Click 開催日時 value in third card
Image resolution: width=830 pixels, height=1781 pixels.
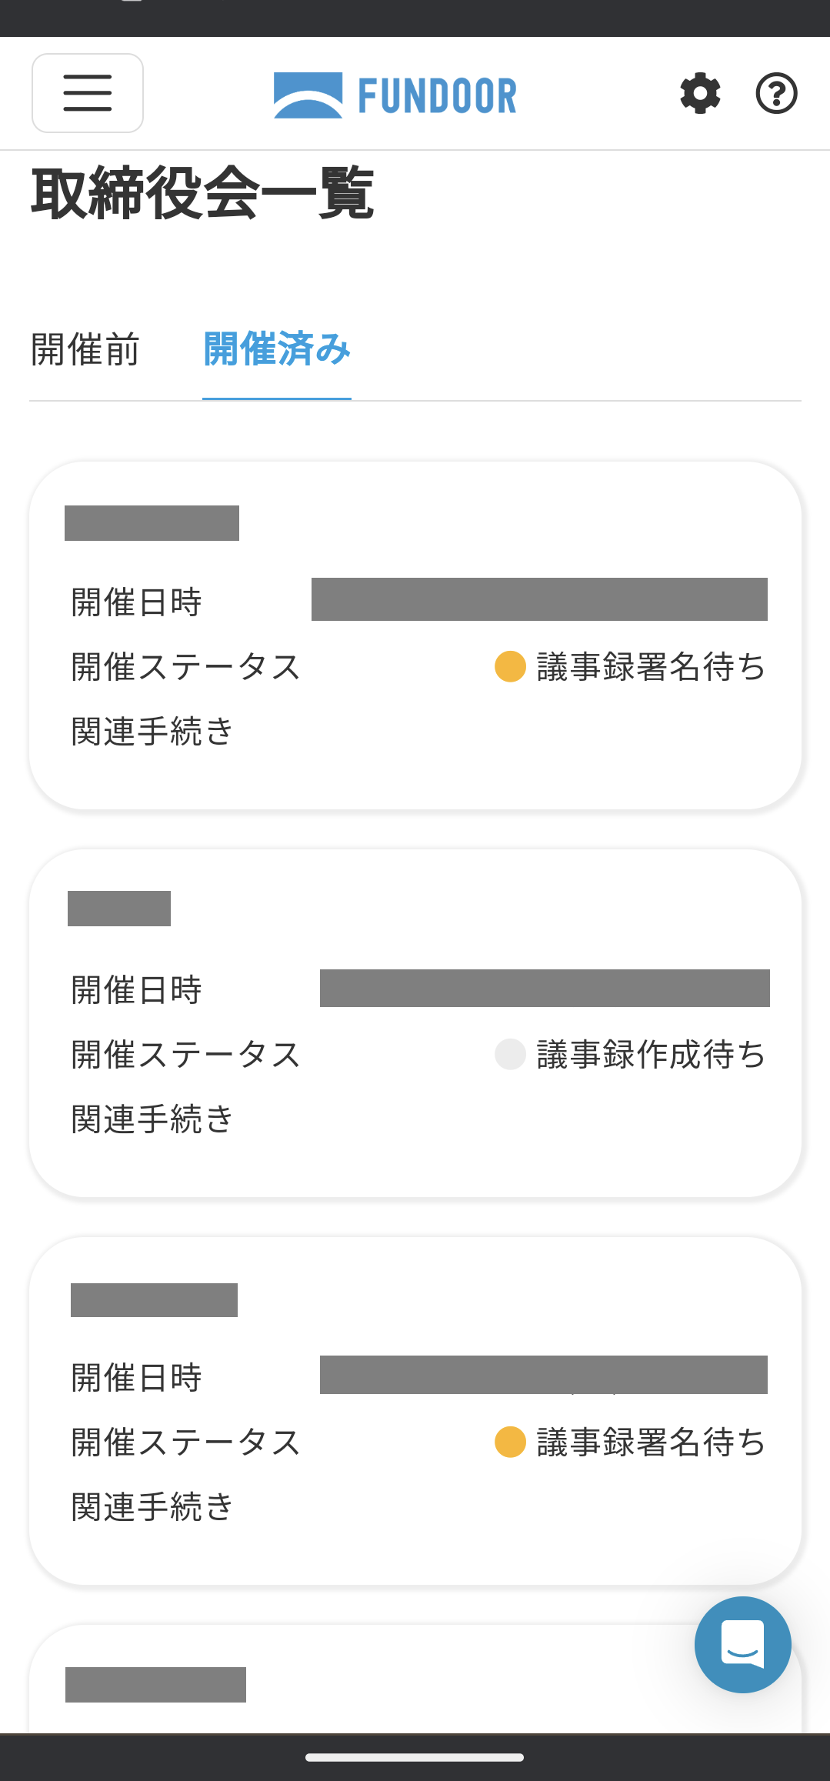click(x=544, y=1375)
